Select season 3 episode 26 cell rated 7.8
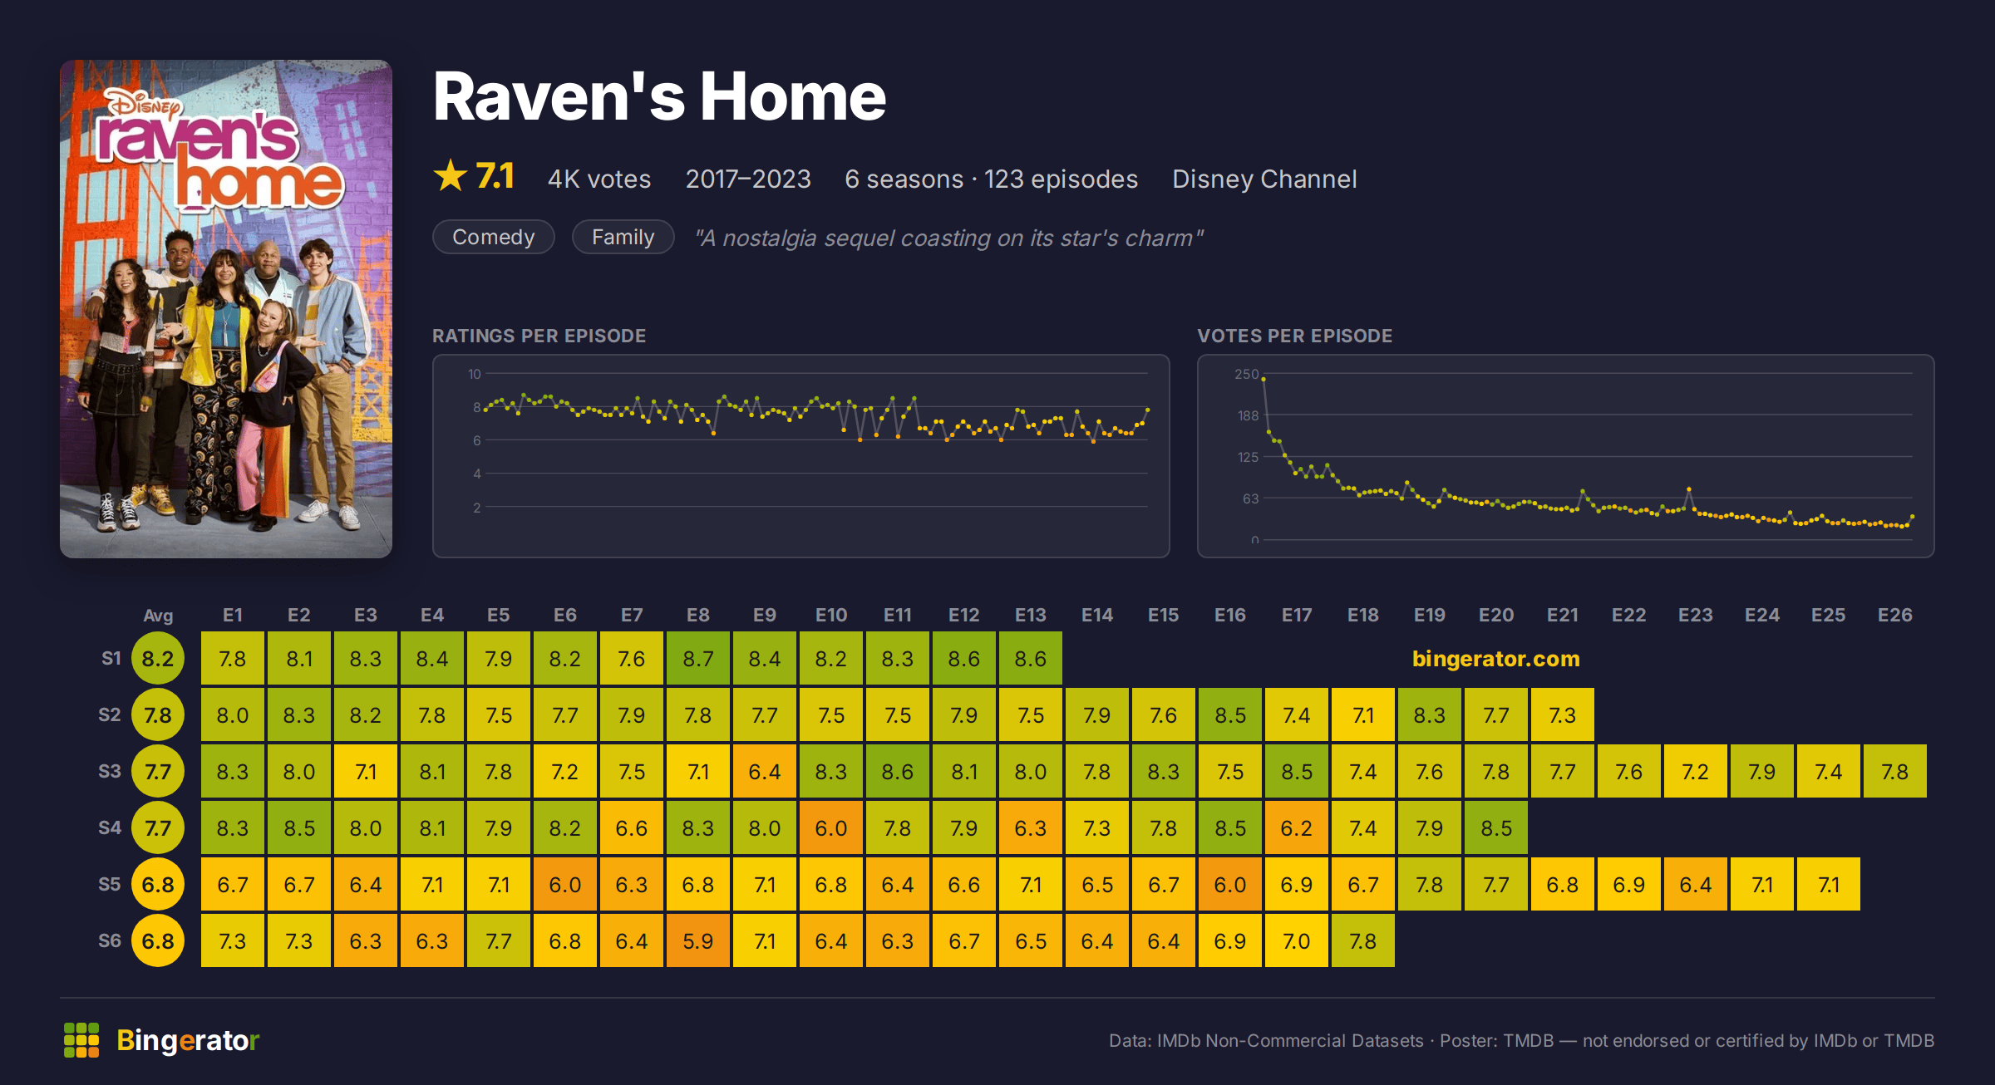Screen dimensions: 1995x1085 pyautogui.click(x=1895, y=772)
